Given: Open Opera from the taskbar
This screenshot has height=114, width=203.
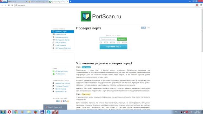Looking at the screenshot, I should pos(9,112).
